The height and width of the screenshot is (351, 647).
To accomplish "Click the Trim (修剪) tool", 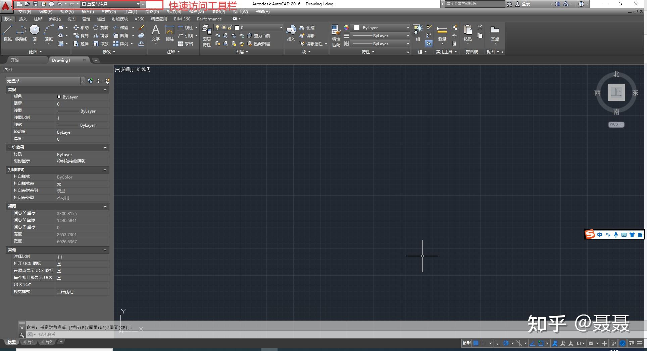I will 120,27.
